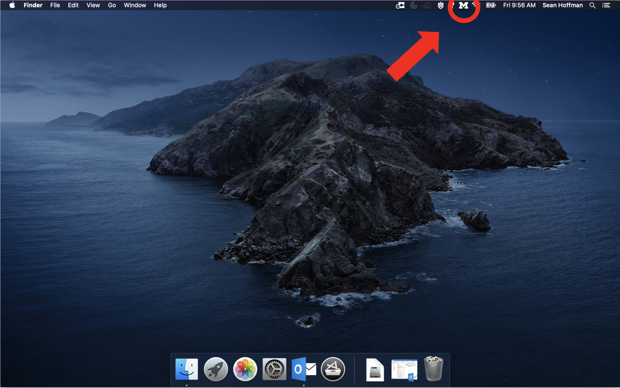Open the disk image file in Dock
The image size is (620, 388).
(375, 370)
